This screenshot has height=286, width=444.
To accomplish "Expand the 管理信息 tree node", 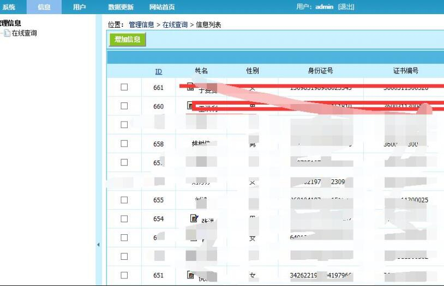I will tap(10, 23).
